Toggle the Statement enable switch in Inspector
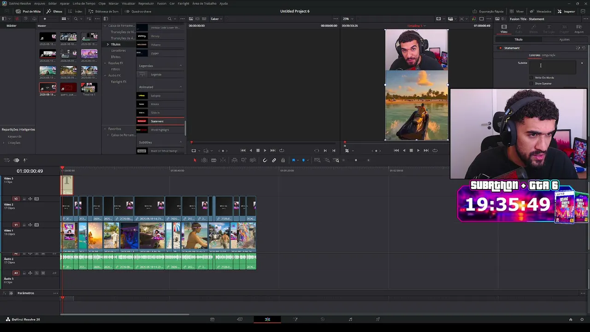This screenshot has width=590, height=332. click(500, 48)
